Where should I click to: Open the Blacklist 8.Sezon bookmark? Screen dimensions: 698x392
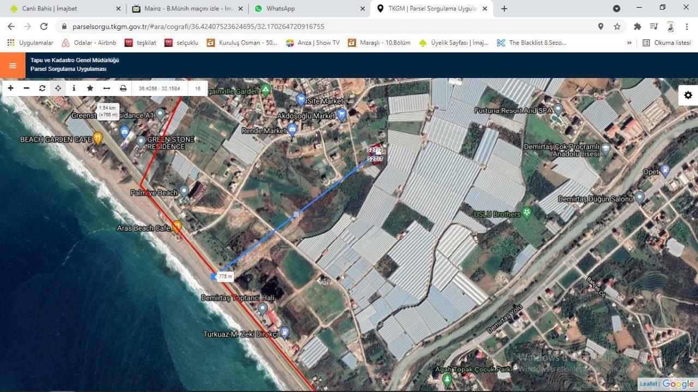click(532, 43)
